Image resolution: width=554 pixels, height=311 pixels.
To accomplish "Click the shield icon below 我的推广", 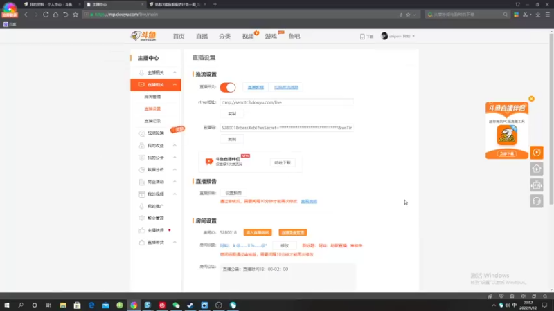I will [142, 218].
